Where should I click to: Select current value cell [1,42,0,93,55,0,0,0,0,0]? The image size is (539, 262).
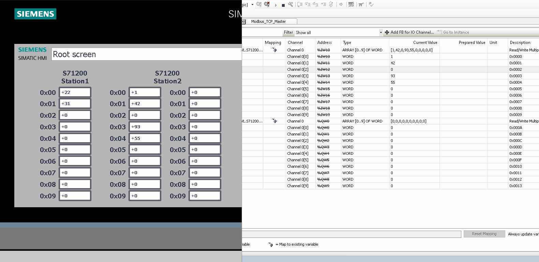414,50
